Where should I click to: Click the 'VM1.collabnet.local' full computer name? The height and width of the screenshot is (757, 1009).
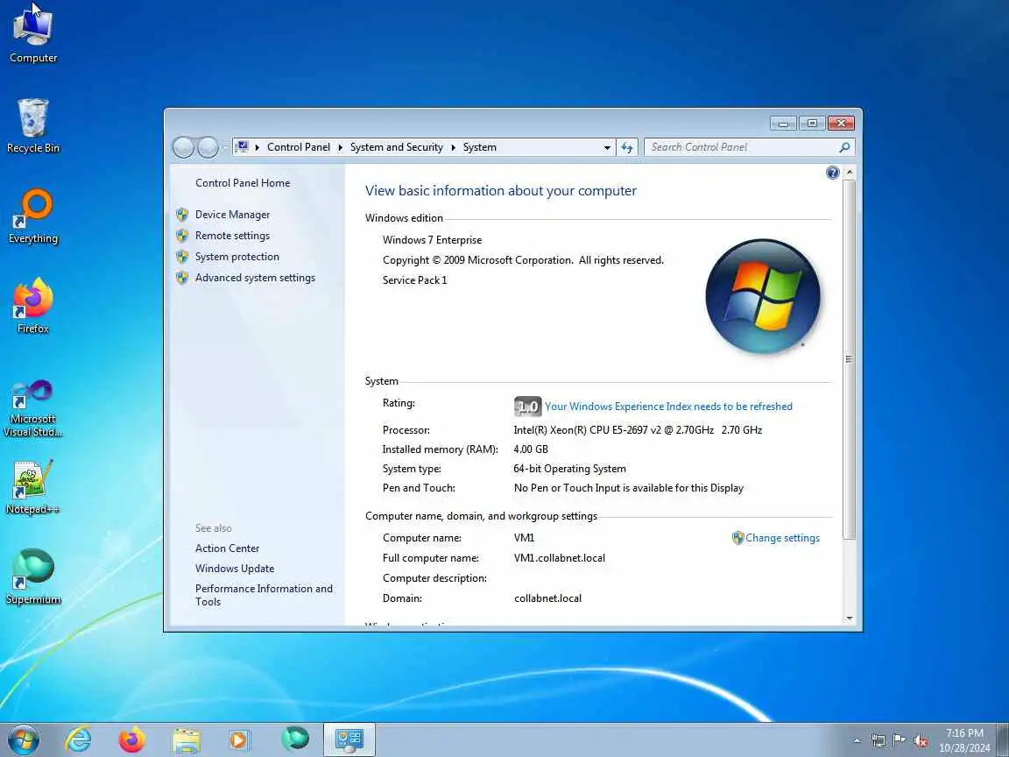point(559,558)
